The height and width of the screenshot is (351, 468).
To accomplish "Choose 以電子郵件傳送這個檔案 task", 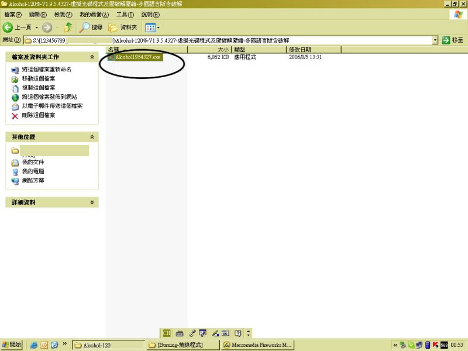I will (x=52, y=106).
